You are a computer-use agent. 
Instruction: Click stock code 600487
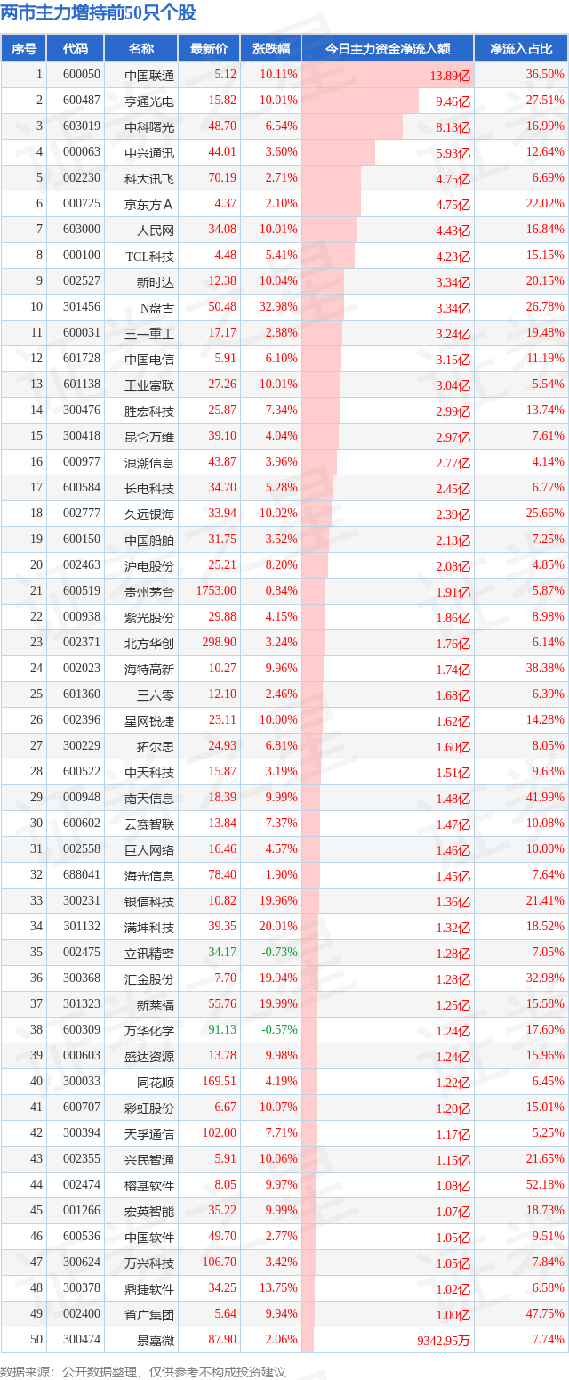pos(82,101)
